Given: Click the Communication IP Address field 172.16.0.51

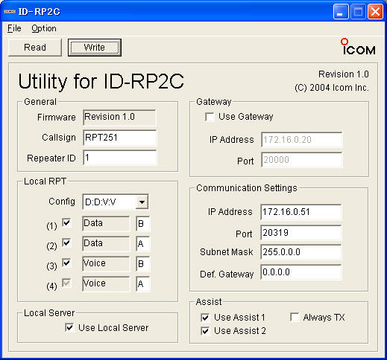Looking at the screenshot, I should (x=301, y=212).
